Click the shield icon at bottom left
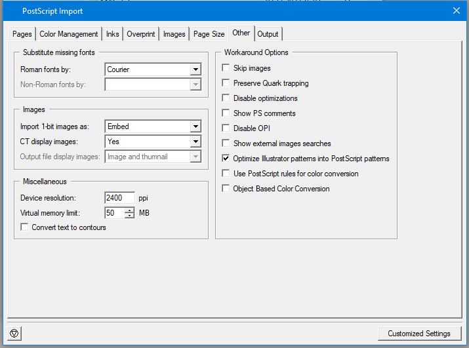This screenshot has height=348, width=469. (14, 334)
